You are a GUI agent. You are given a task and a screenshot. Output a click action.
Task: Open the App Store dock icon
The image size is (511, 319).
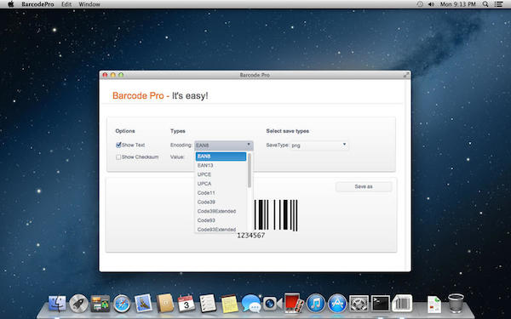pos(337,304)
